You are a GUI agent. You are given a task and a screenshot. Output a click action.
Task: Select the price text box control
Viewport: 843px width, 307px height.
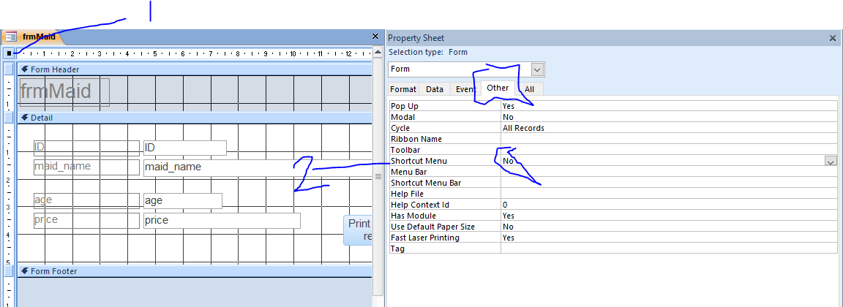(x=222, y=220)
